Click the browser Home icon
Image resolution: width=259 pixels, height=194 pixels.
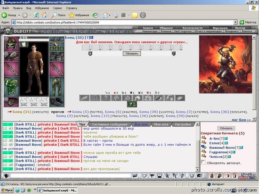pyautogui.click(x=44, y=15)
